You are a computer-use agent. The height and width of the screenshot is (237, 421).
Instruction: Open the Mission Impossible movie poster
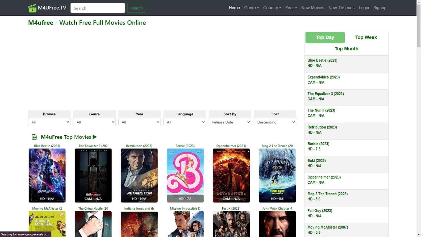(x=185, y=224)
